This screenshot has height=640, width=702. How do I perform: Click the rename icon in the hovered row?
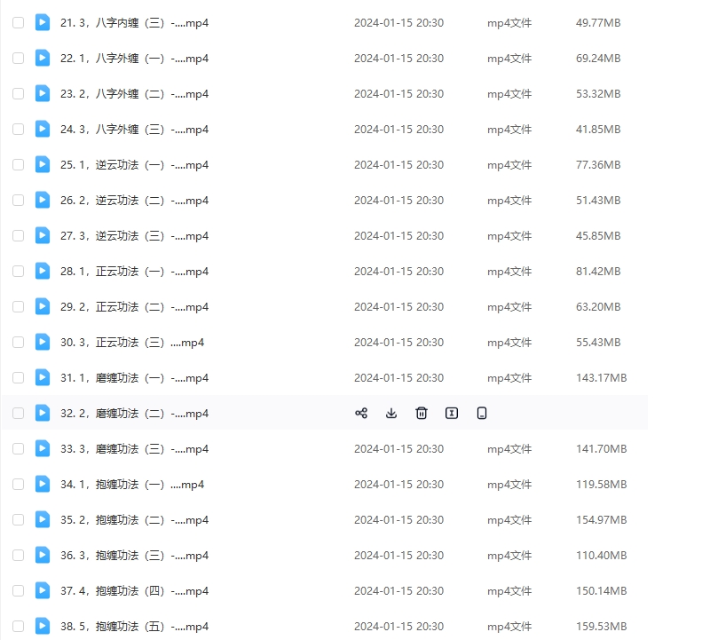452,413
